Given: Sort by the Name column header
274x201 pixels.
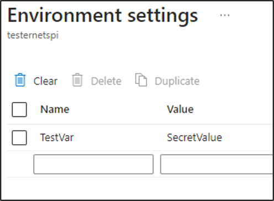Looking at the screenshot, I should [x=55, y=109].
